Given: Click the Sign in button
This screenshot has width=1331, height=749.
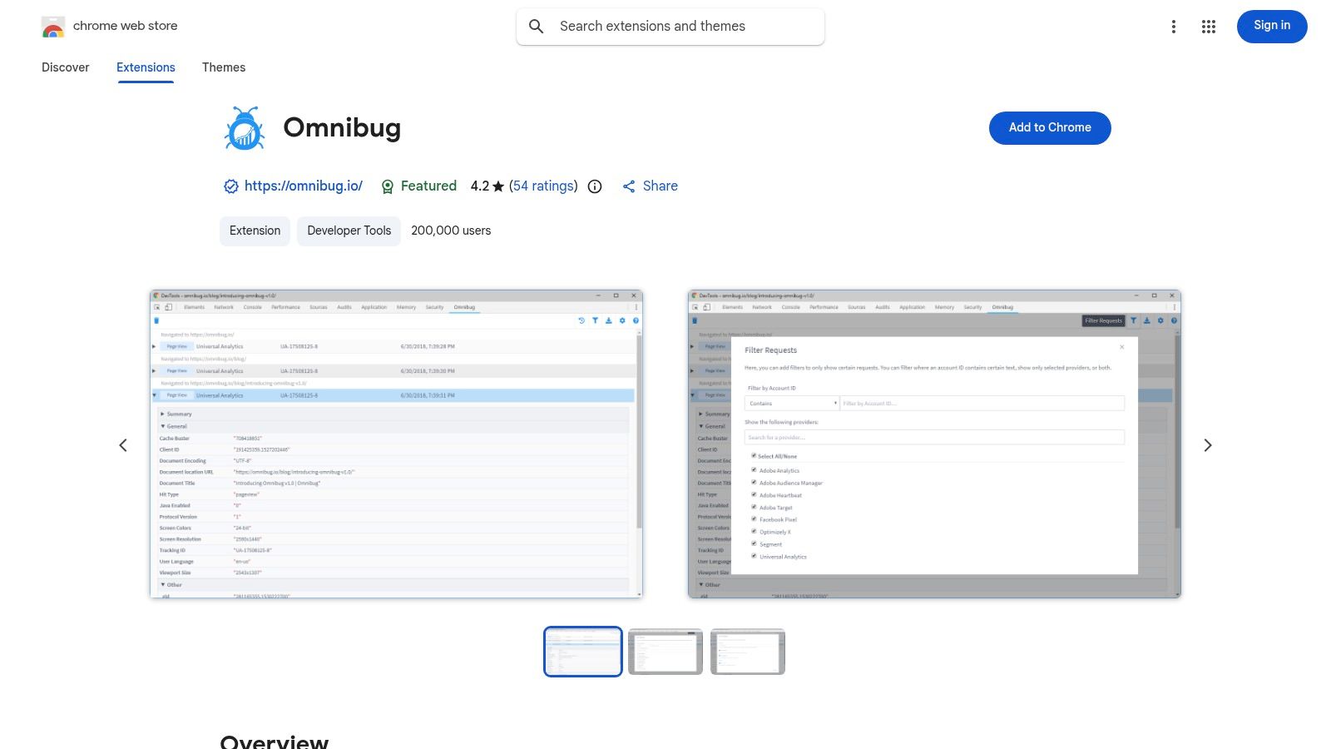Looking at the screenshot, I should [1271, 26].
